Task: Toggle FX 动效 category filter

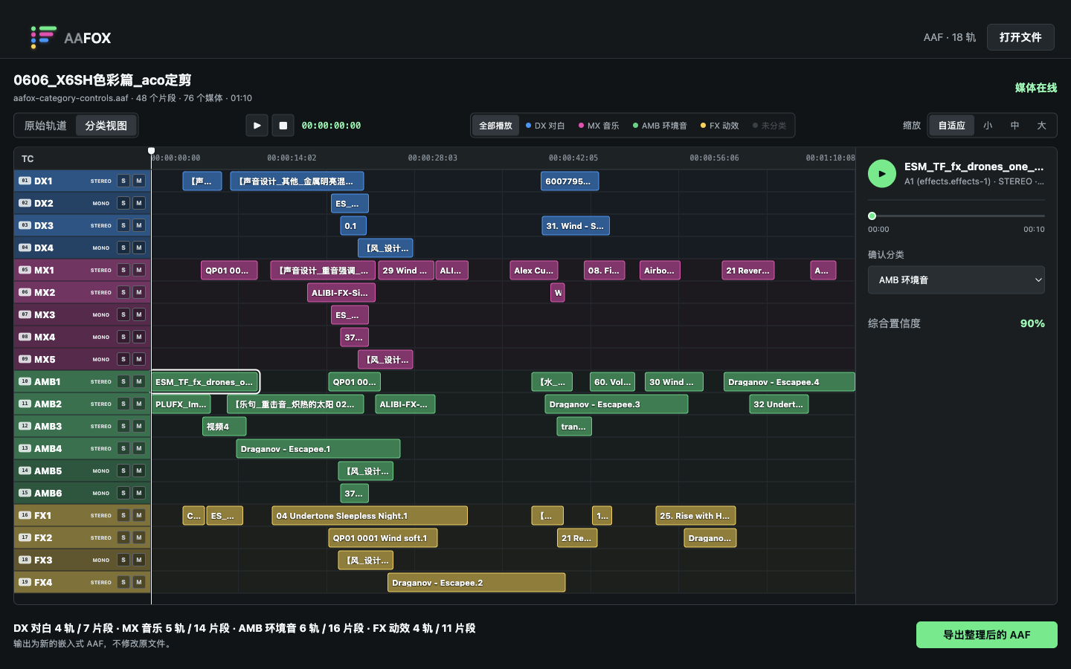Action: coord(720,126)
